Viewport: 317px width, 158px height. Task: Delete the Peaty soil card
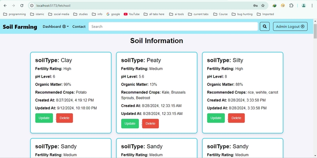pyautogui.click(x=150, y=123)
